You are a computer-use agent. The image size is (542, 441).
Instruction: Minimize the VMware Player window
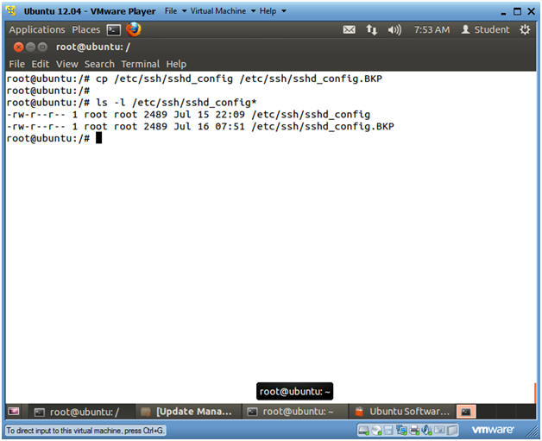tap(503, 12)
